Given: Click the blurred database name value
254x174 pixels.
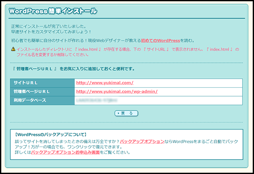Looking at the screenshot, I should pyautogui.click(x=96, y=100).
